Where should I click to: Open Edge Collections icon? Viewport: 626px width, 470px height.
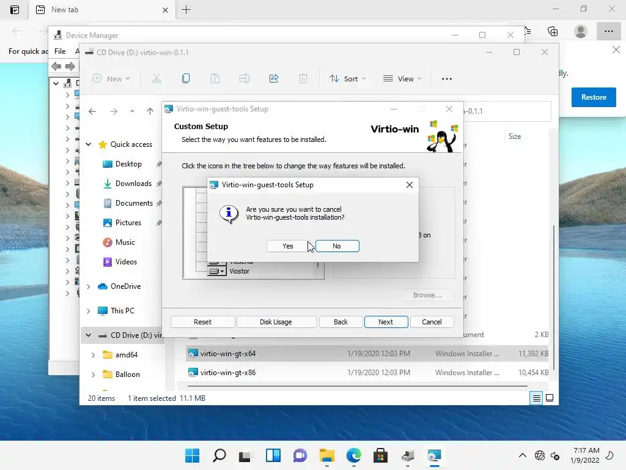[553, 31]
